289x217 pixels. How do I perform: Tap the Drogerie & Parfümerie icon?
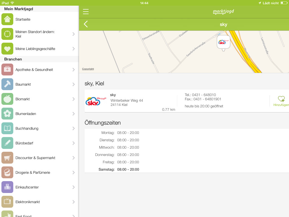[7, 172]
